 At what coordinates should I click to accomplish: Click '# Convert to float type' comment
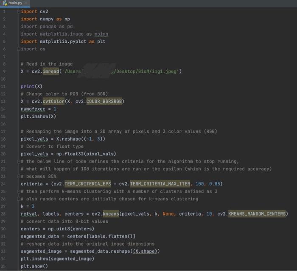(52, 147)
